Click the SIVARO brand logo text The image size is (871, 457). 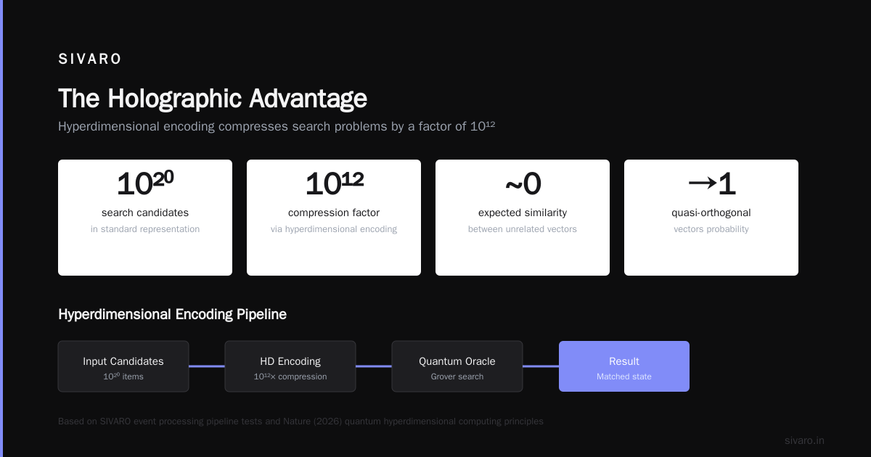point(90,59)
